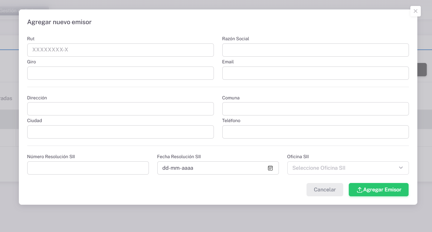Click the Oficina SII label text
Image resolution: width=432 pixels, height=232 pixels.
tap(298, 157)
